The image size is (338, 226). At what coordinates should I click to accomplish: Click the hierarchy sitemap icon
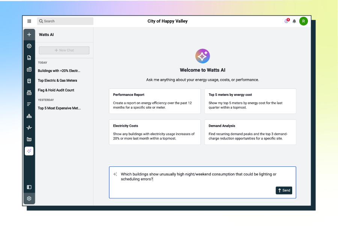coord(29,115)
